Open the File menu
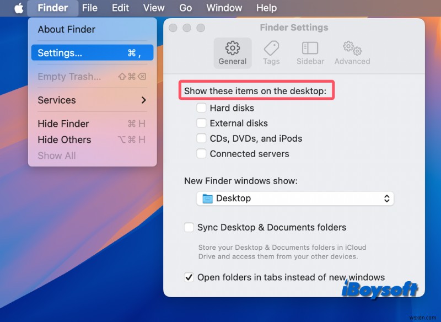Screen dimensions: 441x322 pyautogui.click(x=90, y=8)
